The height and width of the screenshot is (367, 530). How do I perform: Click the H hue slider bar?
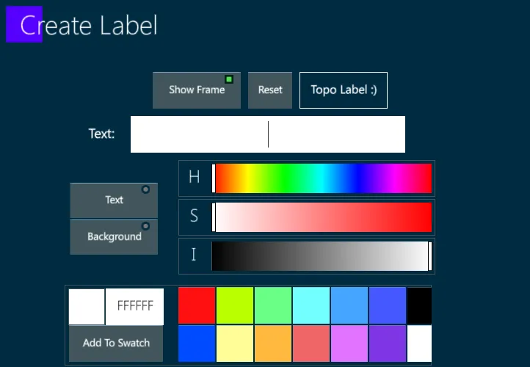[322, 178]
